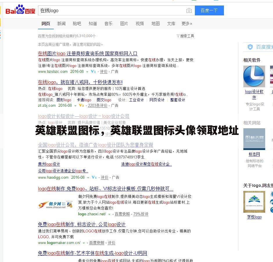Open result 全国logo设计公司, 浩迪广告
This screenshot has width=273, height=262.
tap(96, 145)
